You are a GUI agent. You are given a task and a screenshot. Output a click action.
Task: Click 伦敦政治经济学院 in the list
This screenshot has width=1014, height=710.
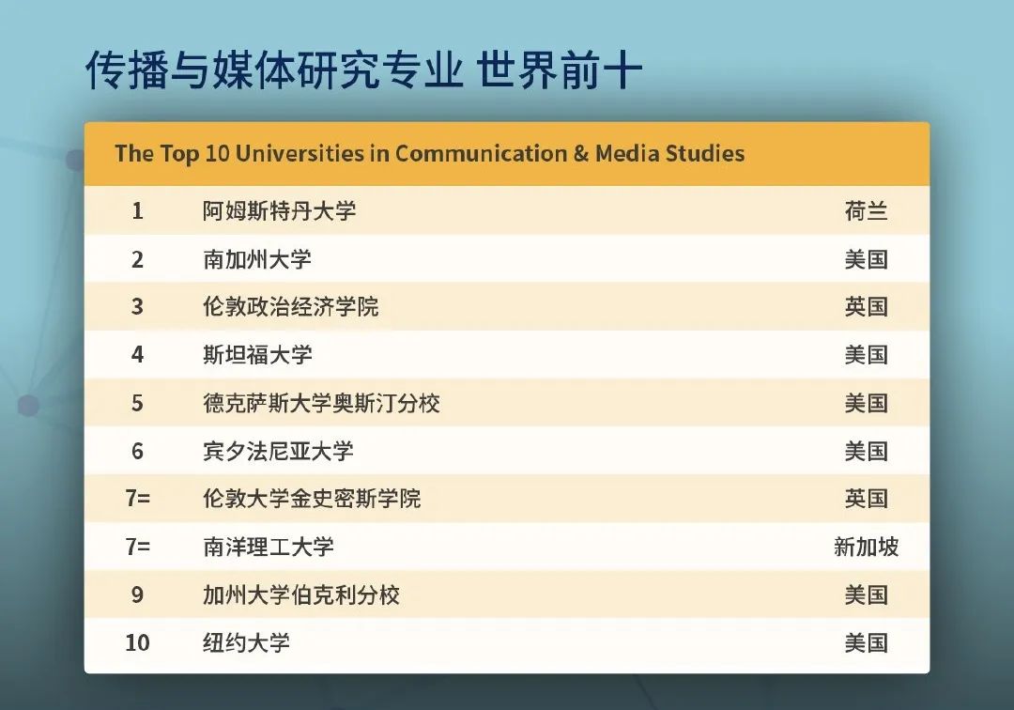(291, 307)
